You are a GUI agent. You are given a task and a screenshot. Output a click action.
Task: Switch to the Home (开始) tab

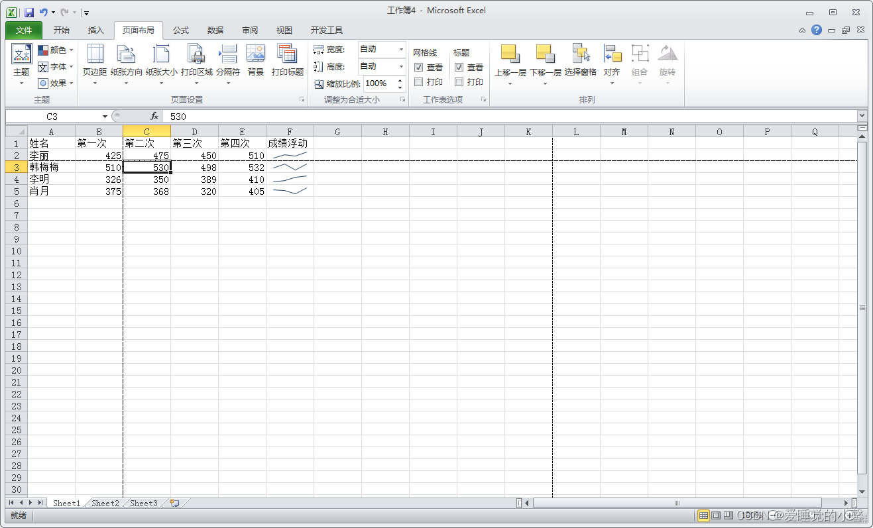point(62,30)
